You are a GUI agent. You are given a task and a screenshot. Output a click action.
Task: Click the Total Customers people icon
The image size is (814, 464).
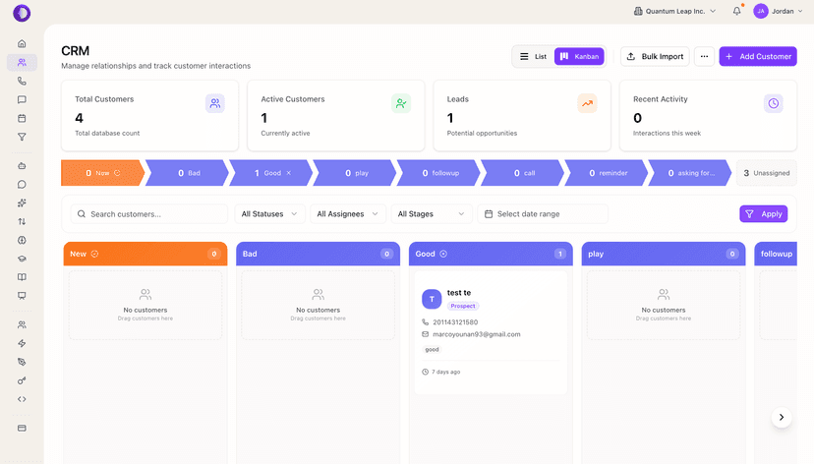[x=215, y=103]
